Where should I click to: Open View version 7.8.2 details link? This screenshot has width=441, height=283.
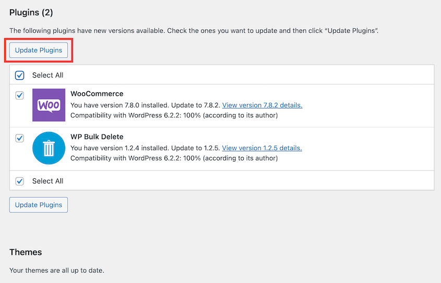[x=262, y=105]
